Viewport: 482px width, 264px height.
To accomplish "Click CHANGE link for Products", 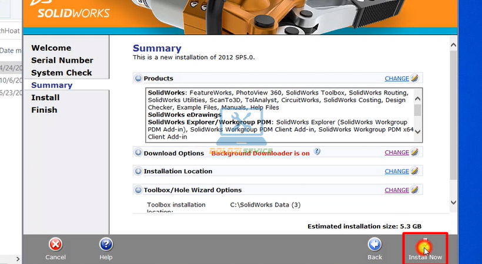I will (x=396, y=79).
